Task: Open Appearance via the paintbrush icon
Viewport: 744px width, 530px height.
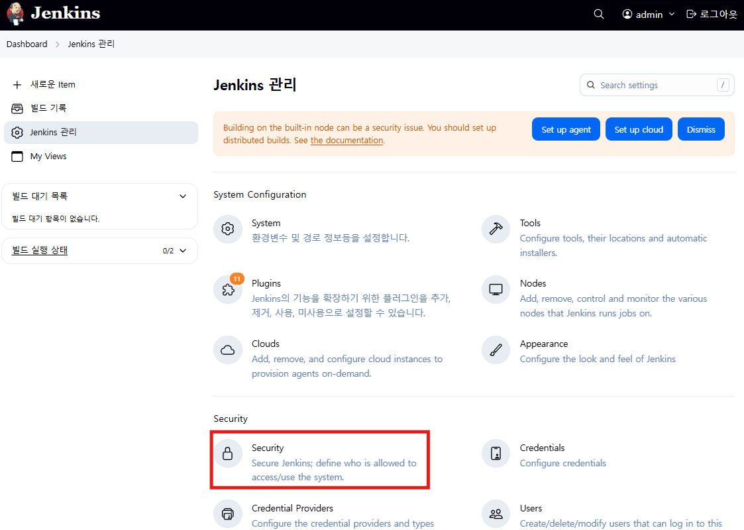Action: (496, 350)
